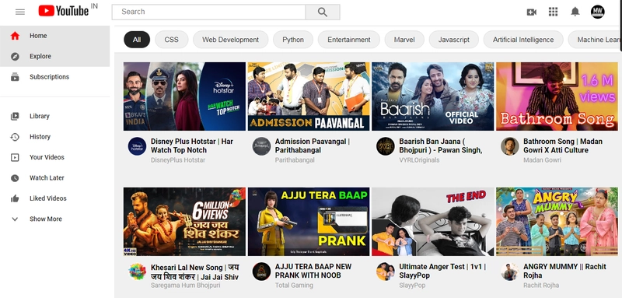Screen dimensions: 622x298
Task: Click into the Search input field
Action: 208,12
